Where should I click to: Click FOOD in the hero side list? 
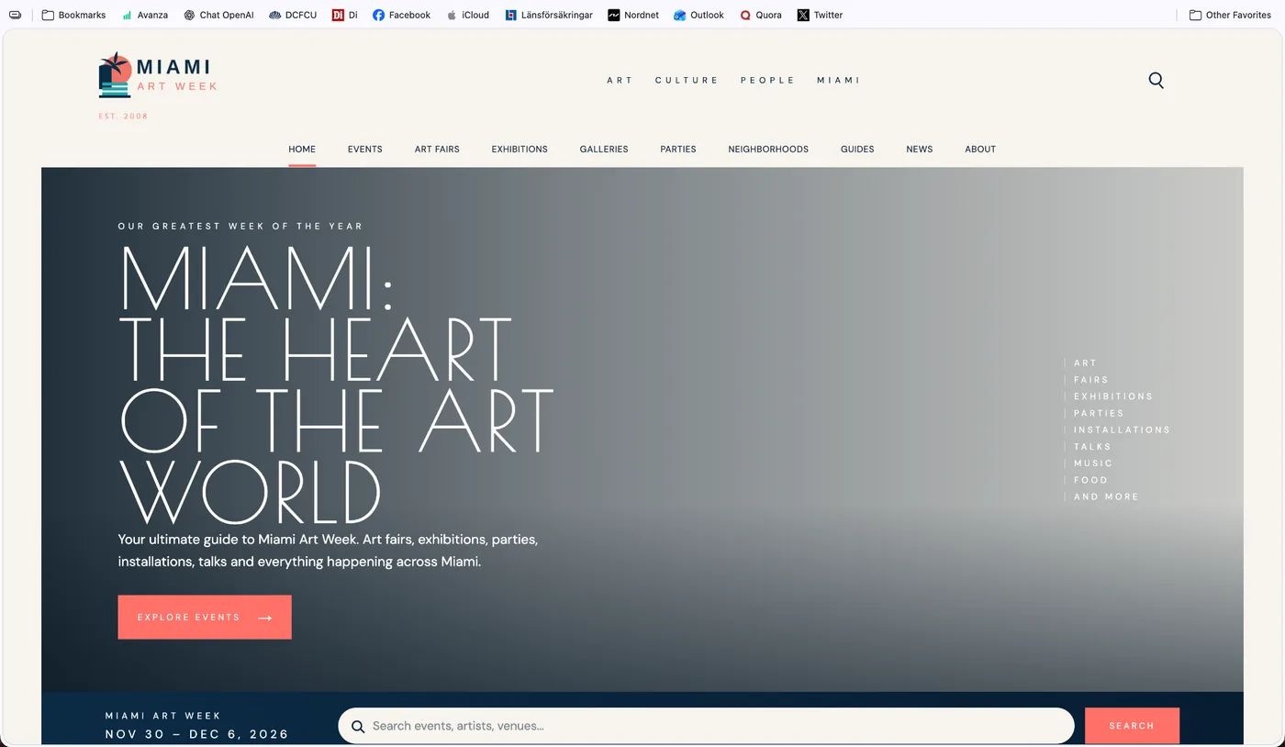click(1090, 480)
